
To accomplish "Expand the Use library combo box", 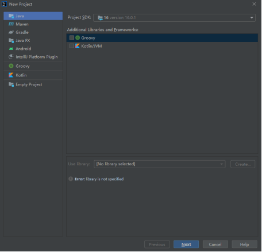I will click(160, 164).
